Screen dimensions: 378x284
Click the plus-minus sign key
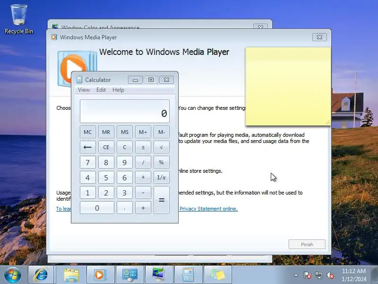(x=143, y=147)
